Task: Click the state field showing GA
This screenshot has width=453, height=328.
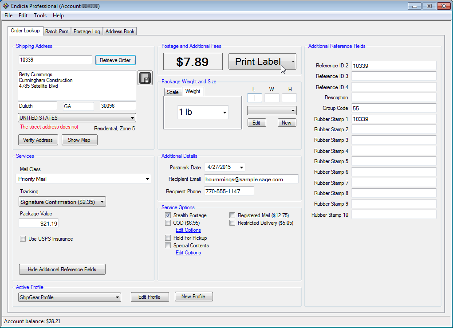Action: click(78, 106)
